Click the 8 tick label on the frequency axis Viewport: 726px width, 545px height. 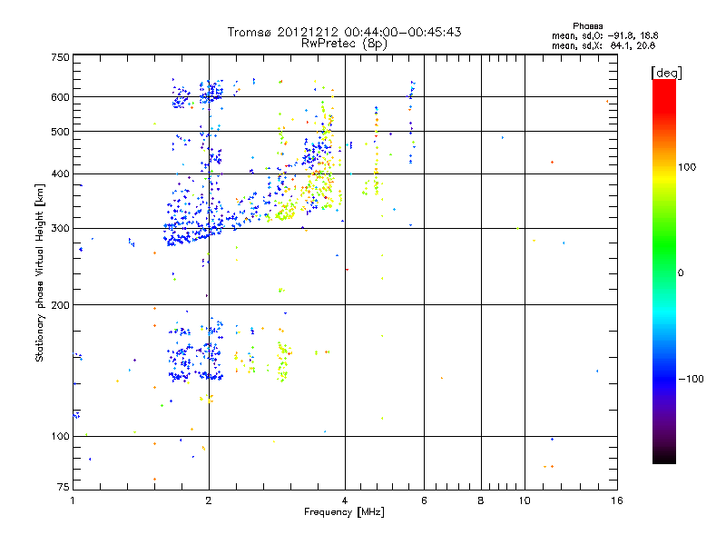[481, 500]
